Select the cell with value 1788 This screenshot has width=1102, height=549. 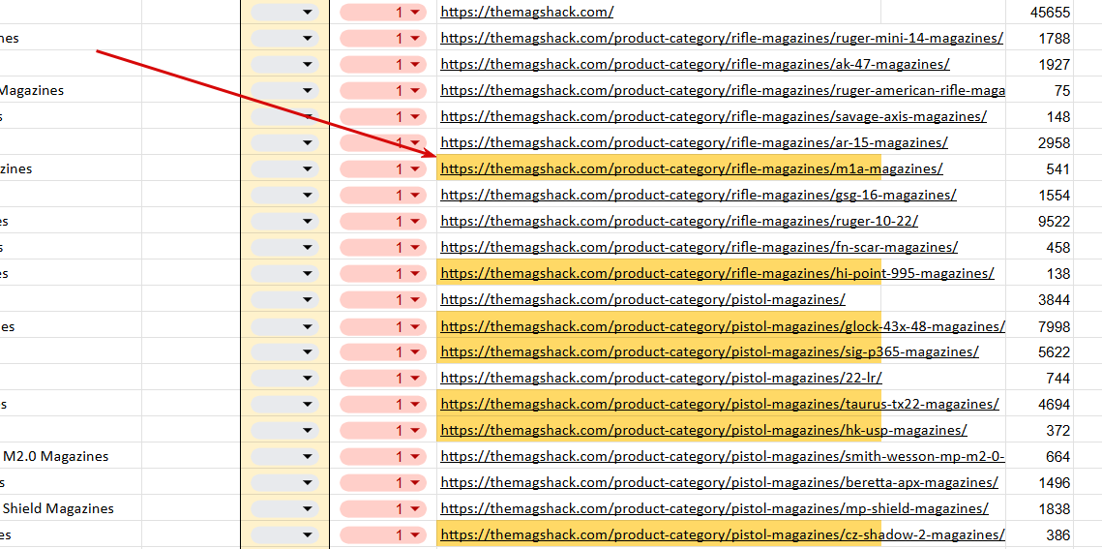[x=1039, y=38]
